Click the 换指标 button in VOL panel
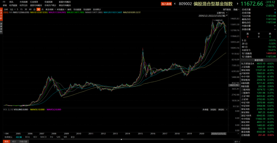The width and height of the screenshot is (277, 143). pyautogui.click(x=221, y=109)
